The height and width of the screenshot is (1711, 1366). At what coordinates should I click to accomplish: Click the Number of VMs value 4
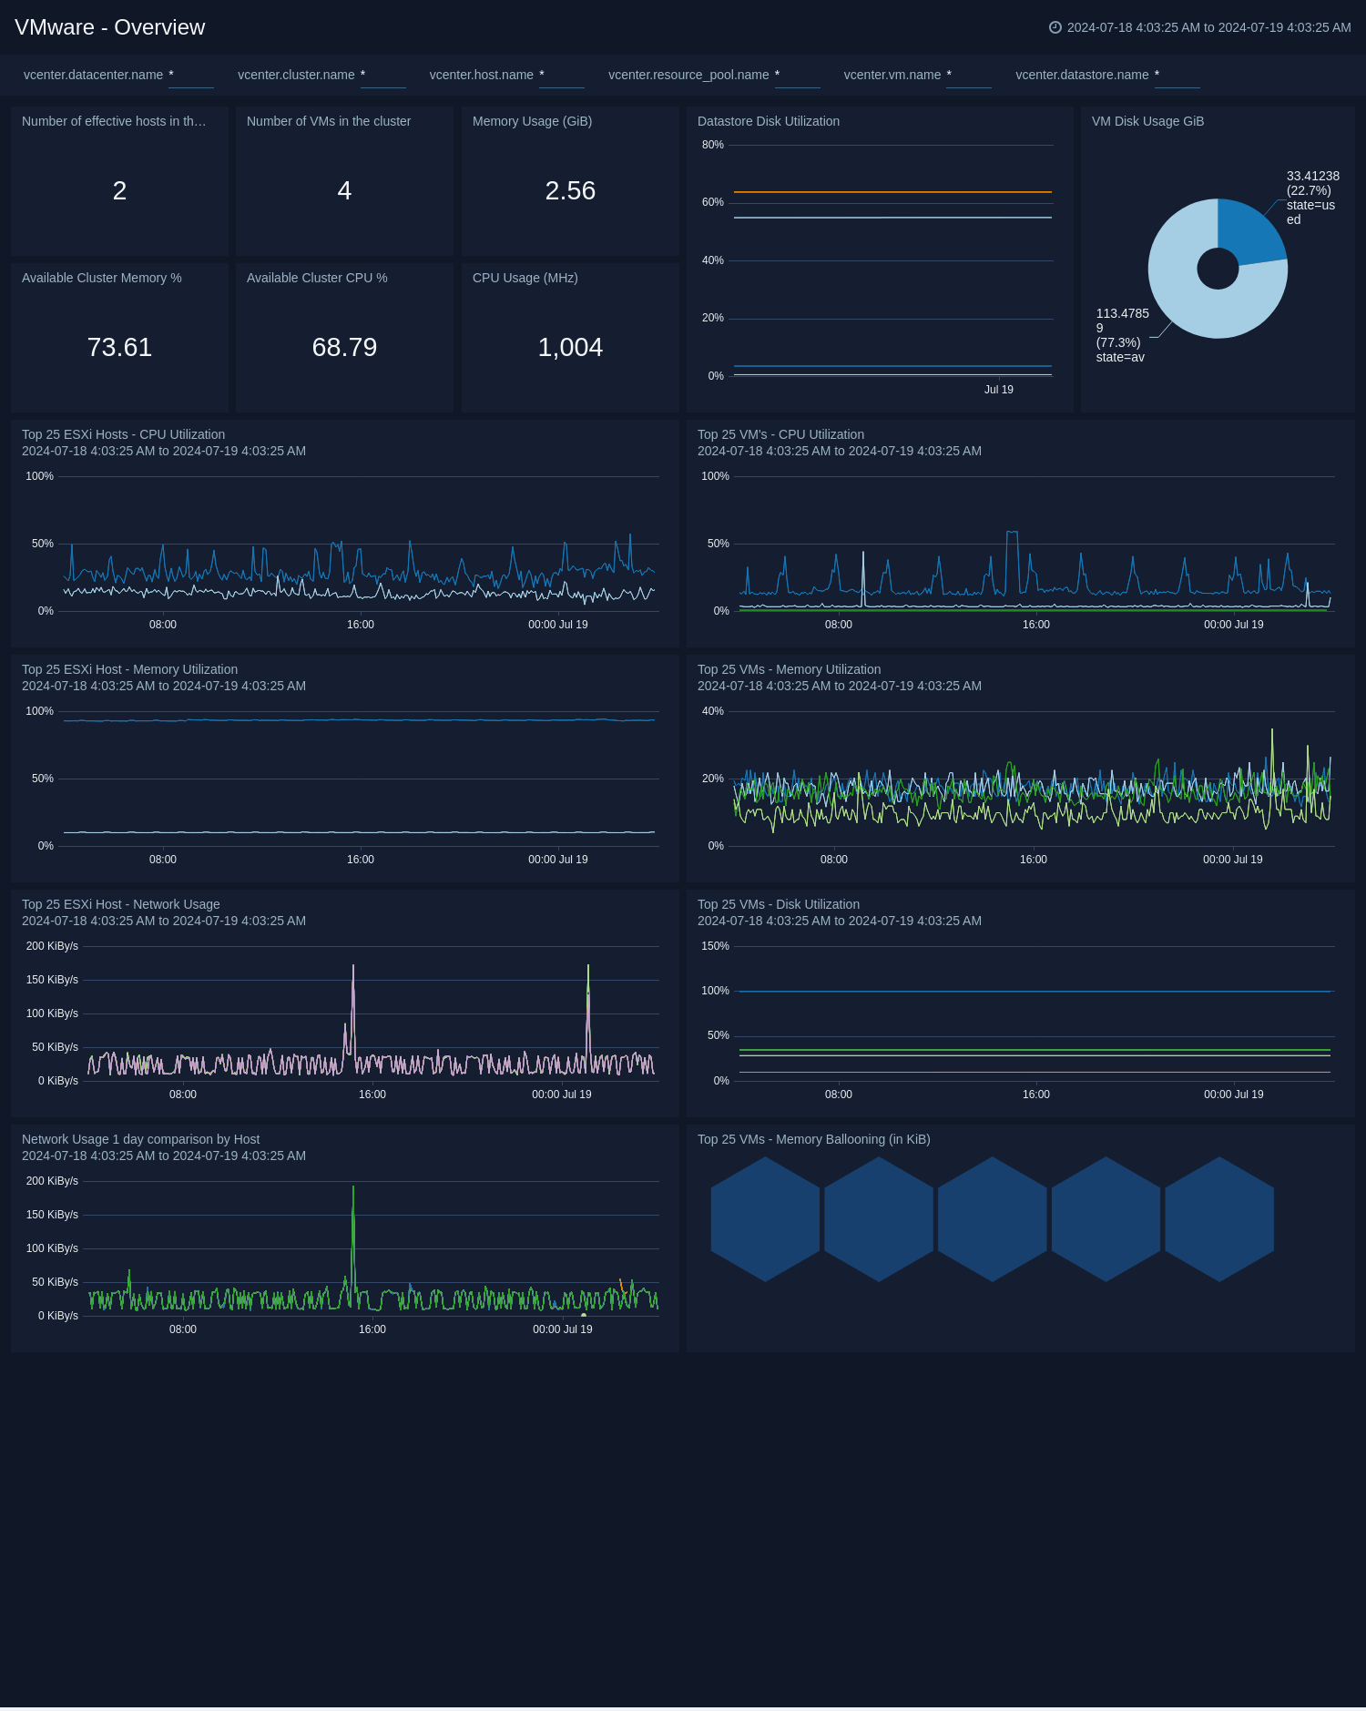(x=344, y=190)
